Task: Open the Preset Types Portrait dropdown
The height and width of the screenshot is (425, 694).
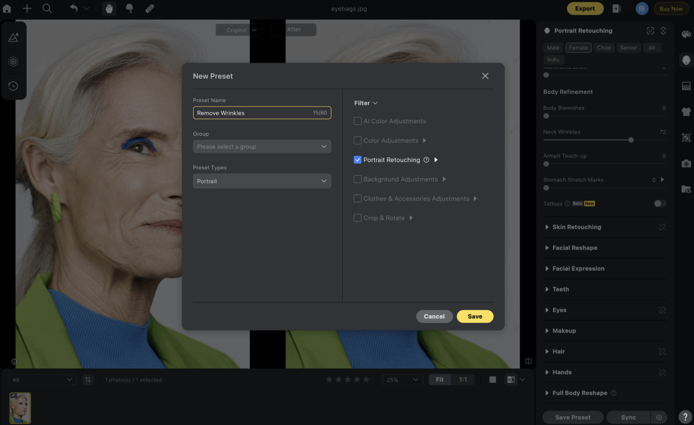Action: point(262,181)
